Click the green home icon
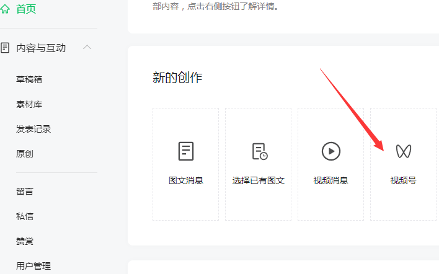Viewport: 439px width, 274px height. tap(5, 9)
